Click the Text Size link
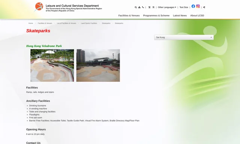The height and width of the screenshot is (144, 240). tap(184, 7)
